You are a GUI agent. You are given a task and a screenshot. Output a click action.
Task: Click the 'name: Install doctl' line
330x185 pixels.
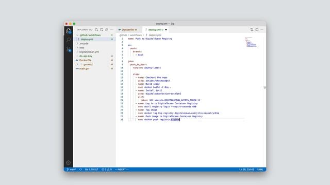coord(149,90)
